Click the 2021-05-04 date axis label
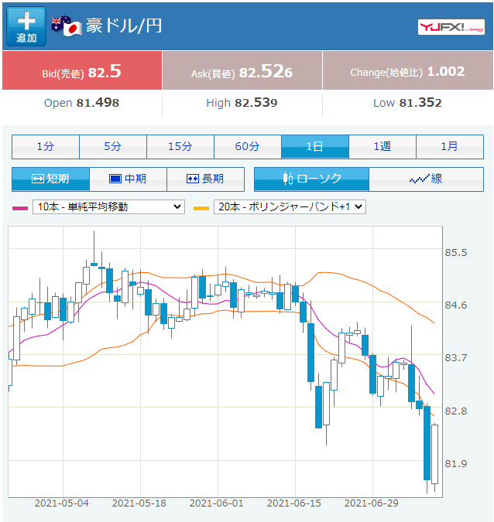Image resolution: width=494 pixels, height=522 pixels. 62,503
